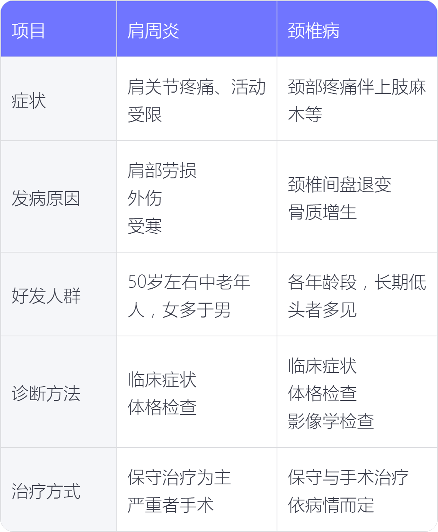Click cell 颈部疼痛伴上肢麻木等

[357, 101]
